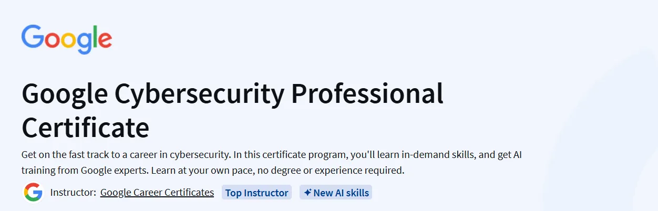This screenshot has height=211, width=658.
Task: Click the pale decorative shape at right edge
Action: pos(604,136)
